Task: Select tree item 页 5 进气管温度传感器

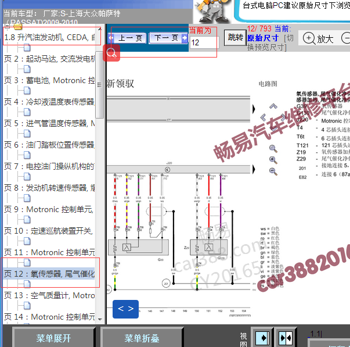Action: point(49,123)
